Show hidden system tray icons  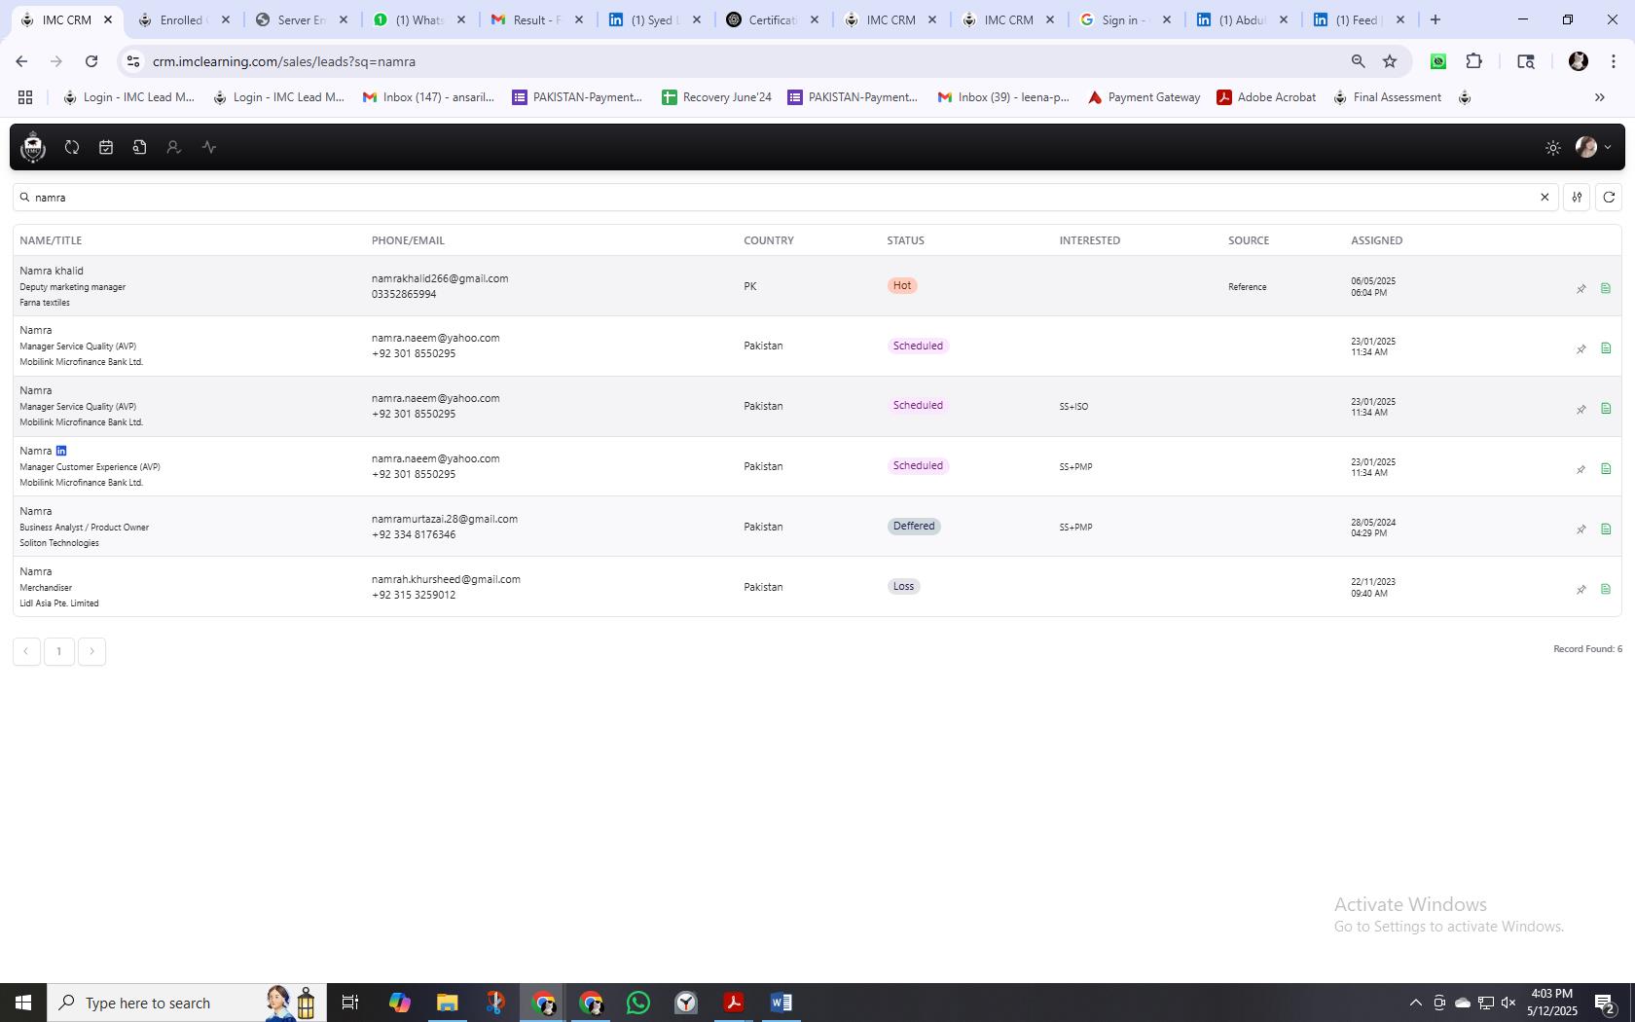pyautogui.click(x=1415, y=1003)
